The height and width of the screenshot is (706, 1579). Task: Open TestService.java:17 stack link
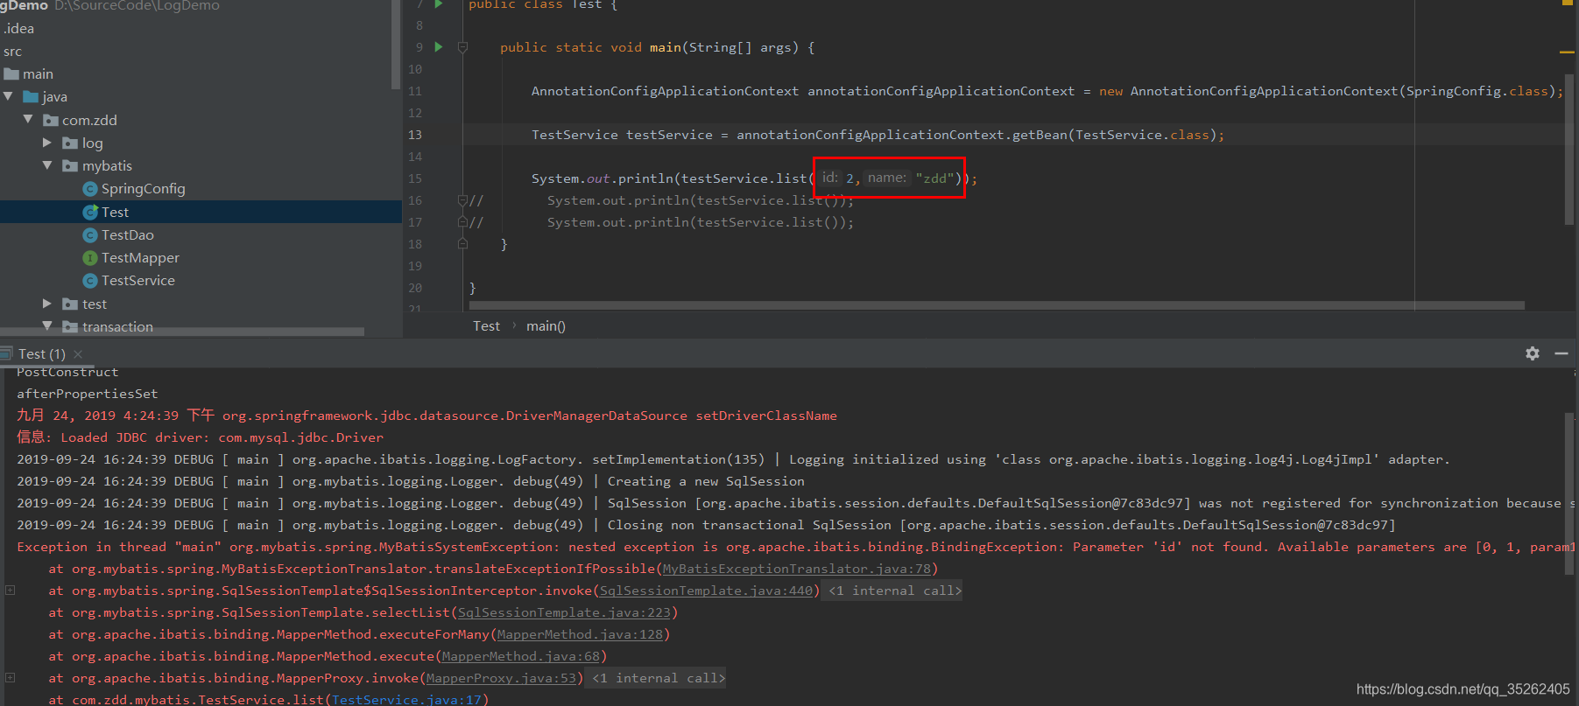pyautogui.click(x=406, y=699)
